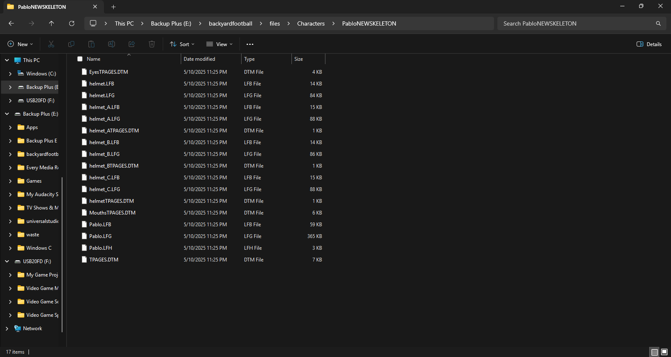Viewport: 671px width, 357px height.
Task: Navigate to Backup Plus (E:) in breadcrumb
Action: (171, 23)
